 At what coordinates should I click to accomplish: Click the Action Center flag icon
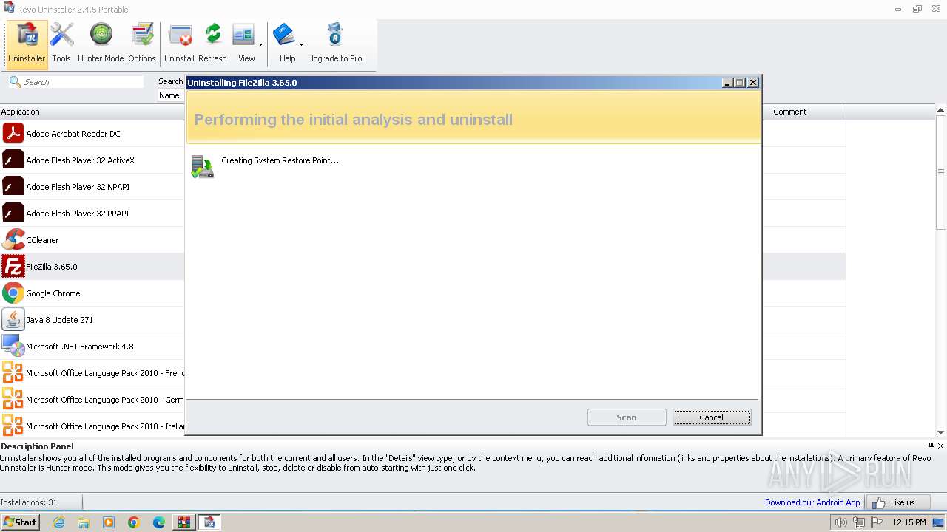pos(877,522)
